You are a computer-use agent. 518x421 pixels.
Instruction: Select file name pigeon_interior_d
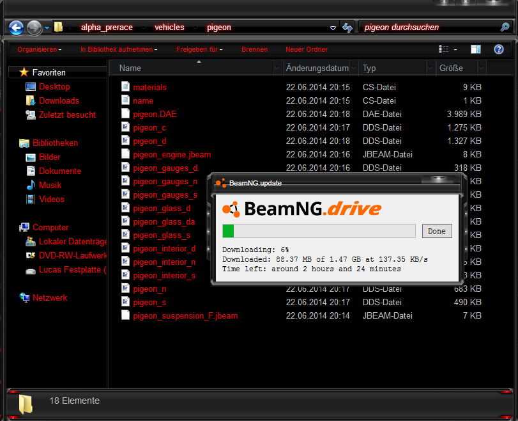point(164,248)
